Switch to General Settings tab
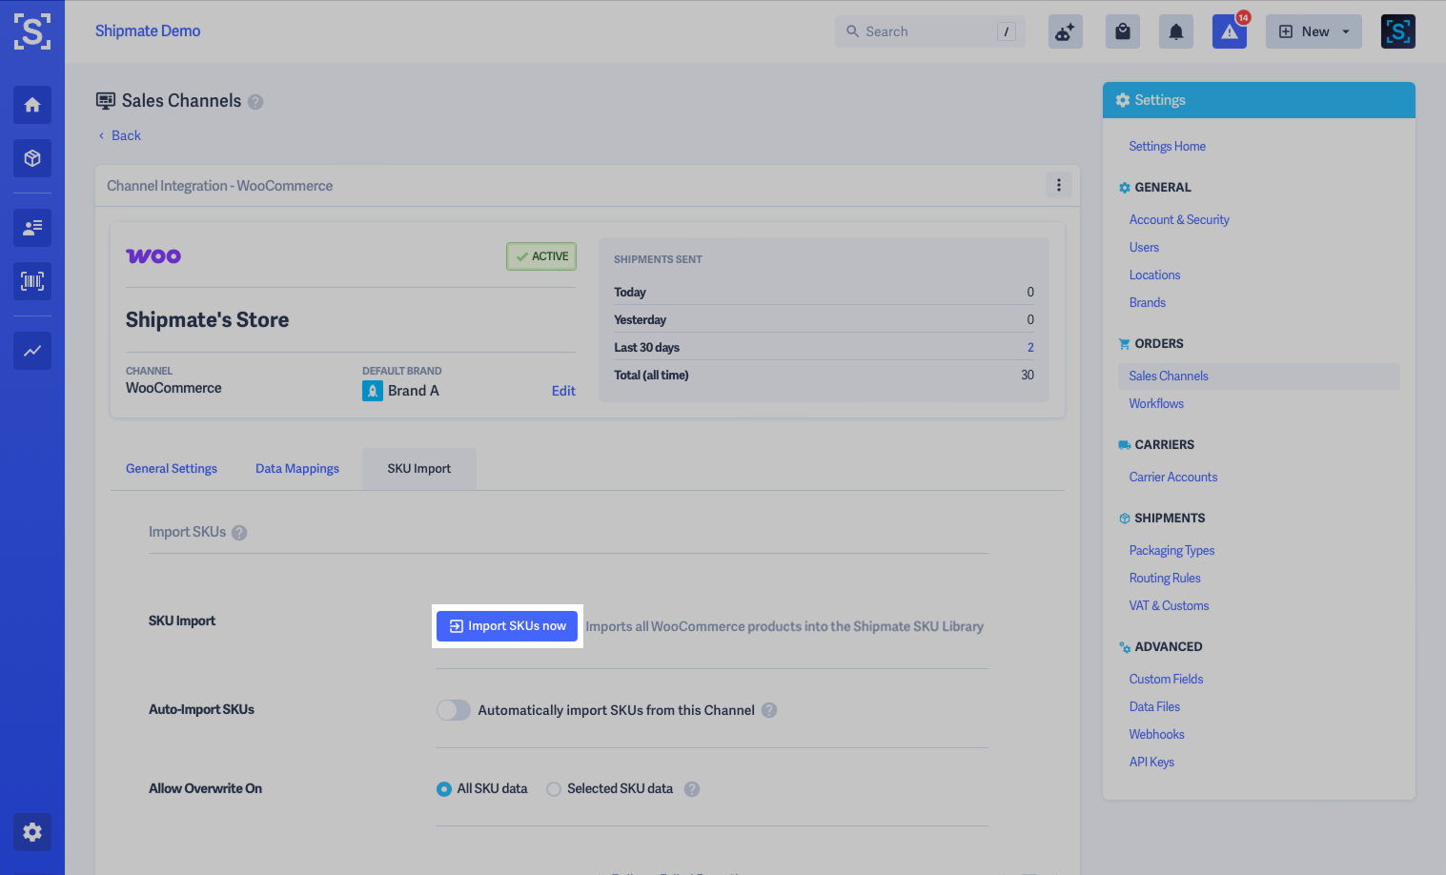Screen dimensions: 1446x875 point(172,469)
